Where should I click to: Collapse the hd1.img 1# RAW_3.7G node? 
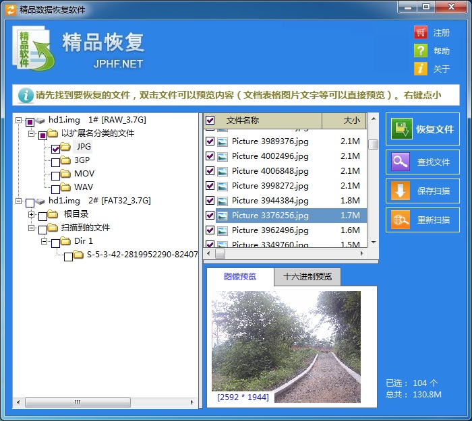pos(19,121)
